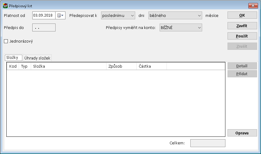The image size is (261, 154).
Task: Close the Předpisový list window
Action: click(252, 6)
